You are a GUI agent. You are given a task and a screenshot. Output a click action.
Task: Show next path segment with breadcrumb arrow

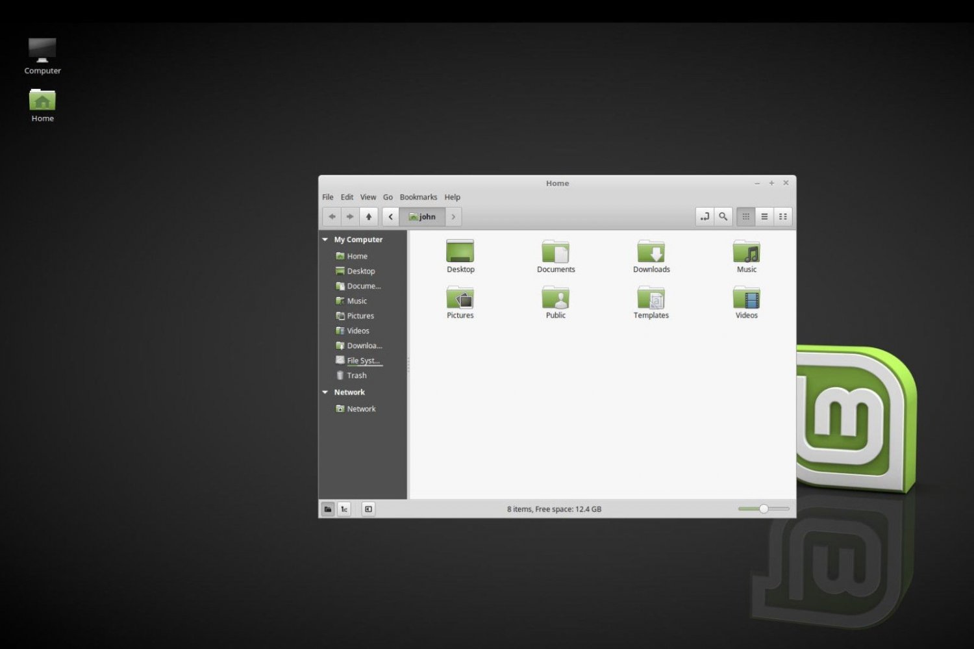point(453,216)
